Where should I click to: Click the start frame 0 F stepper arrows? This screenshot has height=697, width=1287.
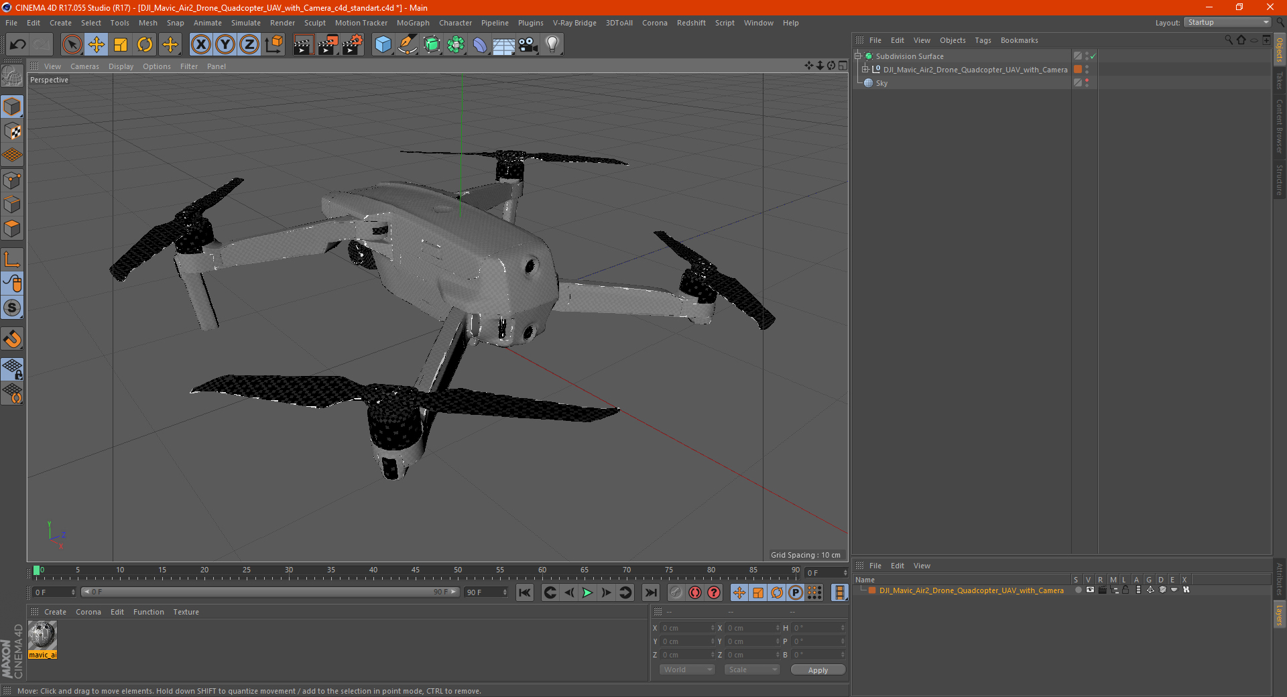point(73,592)
